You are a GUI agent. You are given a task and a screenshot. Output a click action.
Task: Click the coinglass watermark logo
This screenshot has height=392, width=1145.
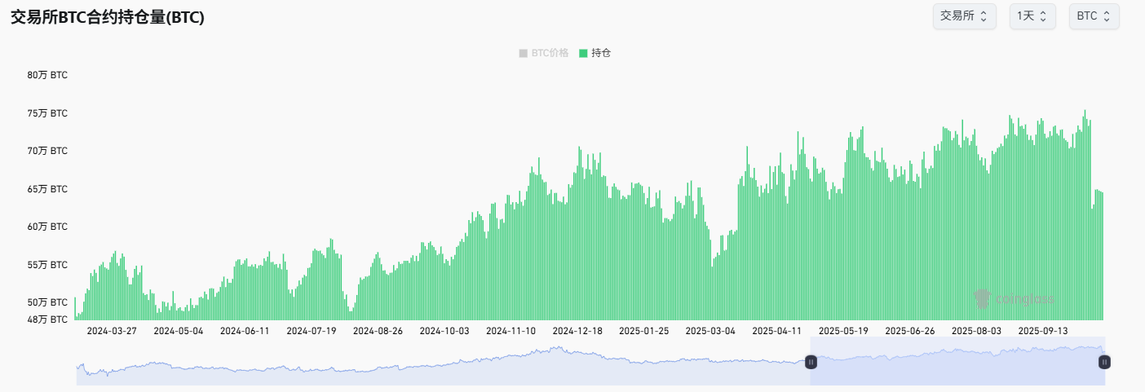pyautogui.click(x=983, y=299)
